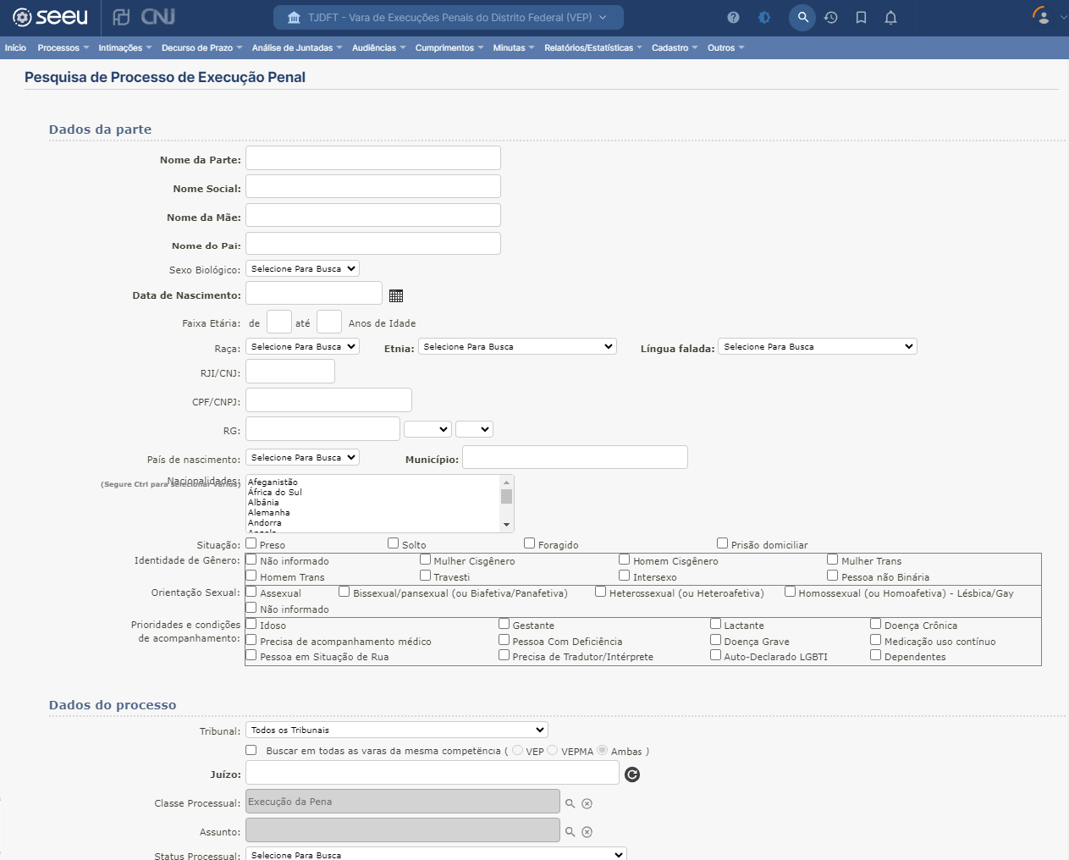Open the calendar picker for Data de Nascimento

pyautogui.click(x=396, y=295)
